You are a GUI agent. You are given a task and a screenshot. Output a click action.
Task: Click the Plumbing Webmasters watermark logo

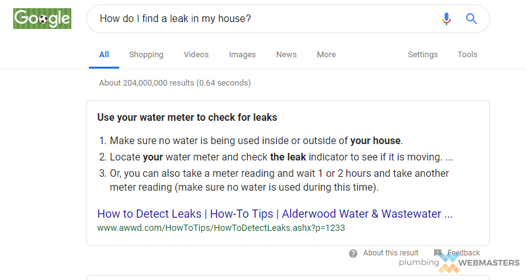459,263
